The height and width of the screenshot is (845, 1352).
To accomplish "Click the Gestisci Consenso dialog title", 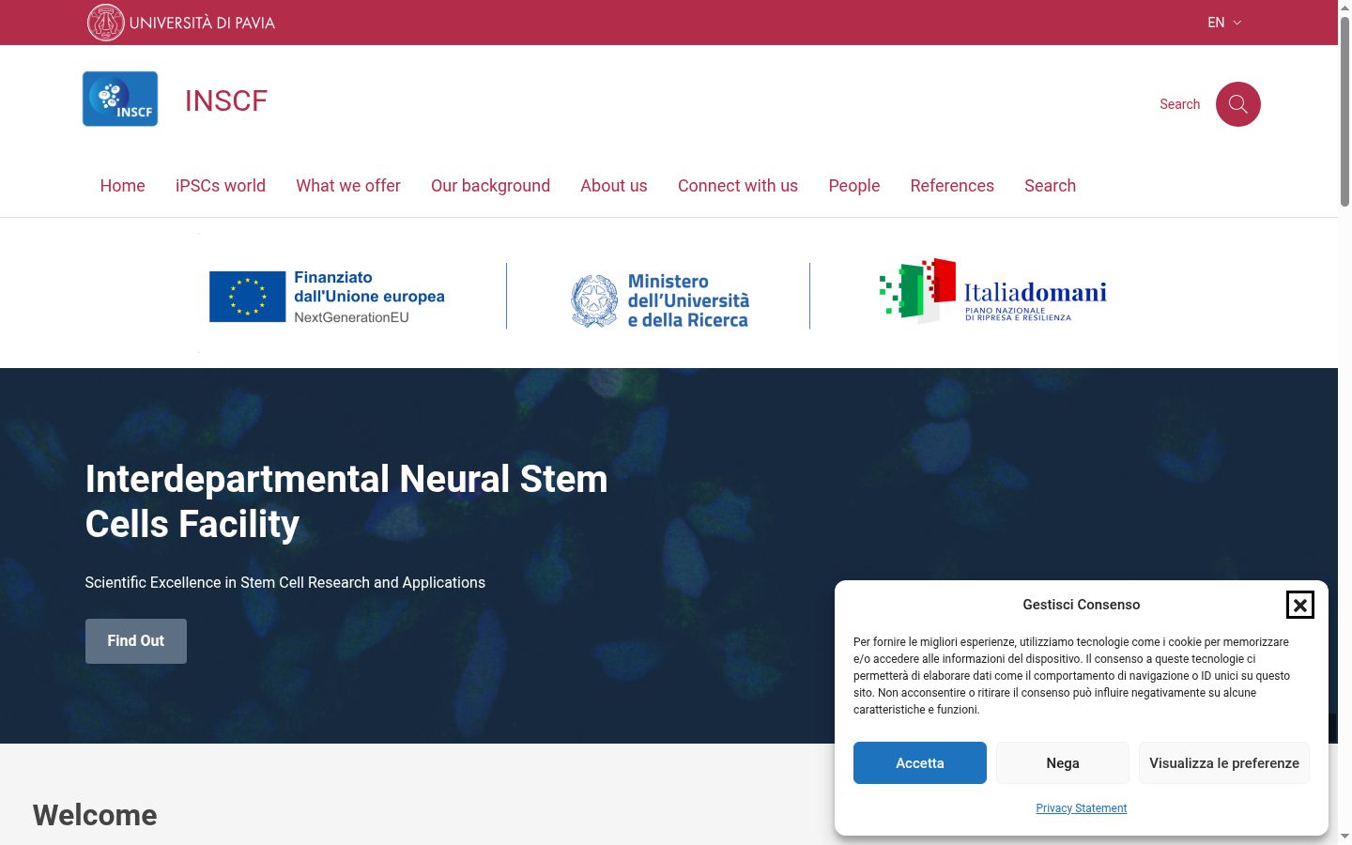I will tap(1082, 605).
